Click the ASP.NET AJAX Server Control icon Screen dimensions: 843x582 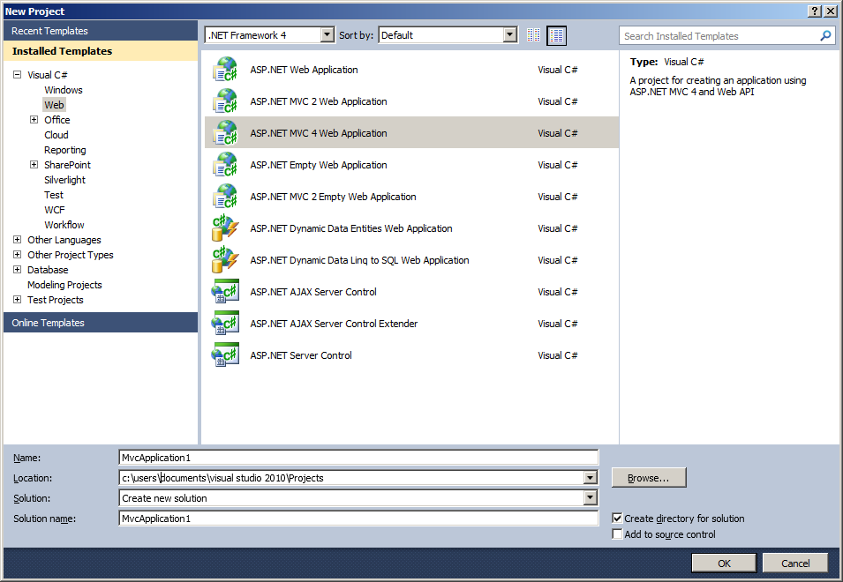(x=225, y=292)
